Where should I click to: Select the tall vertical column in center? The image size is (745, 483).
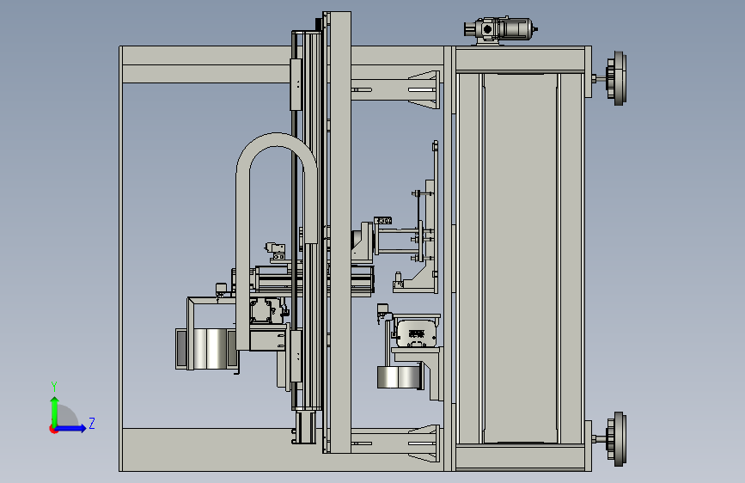coord(339,232)
